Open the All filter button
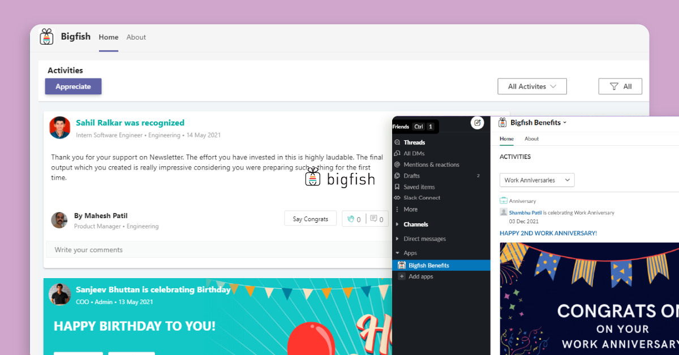This screenshot has height=355, width=679. (x=620, y=86)
